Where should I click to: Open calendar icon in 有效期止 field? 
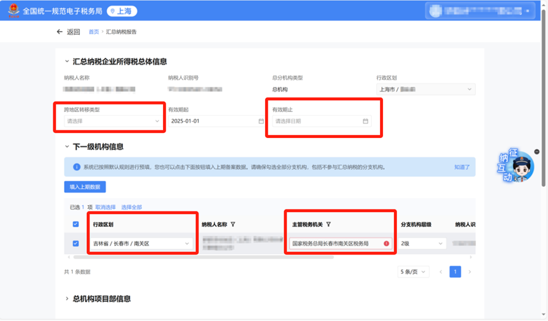click(x=365, y=121)
